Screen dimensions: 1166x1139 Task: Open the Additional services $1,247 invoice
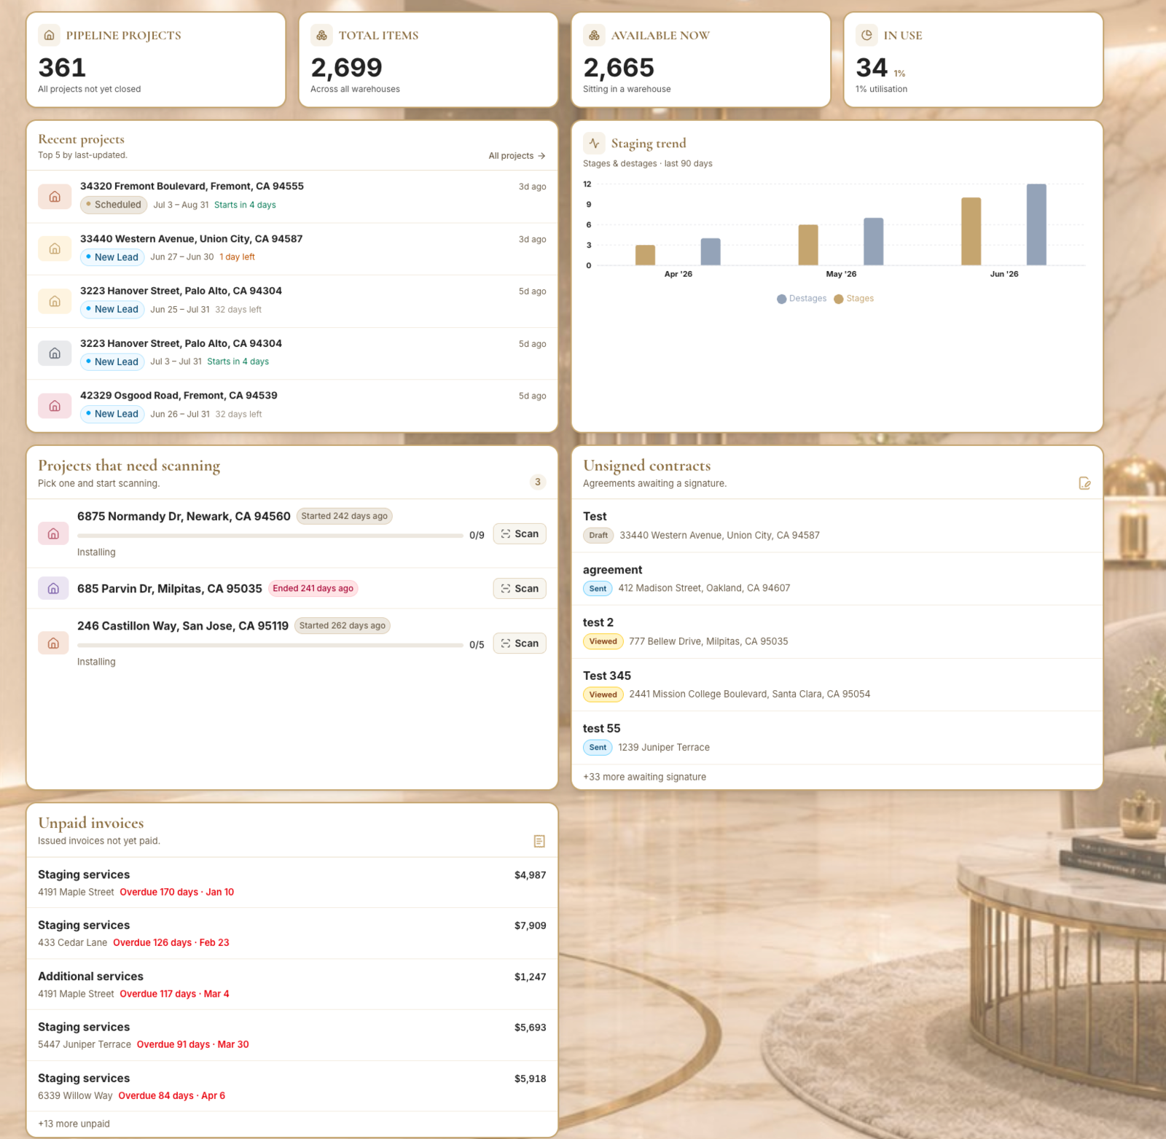292,985
